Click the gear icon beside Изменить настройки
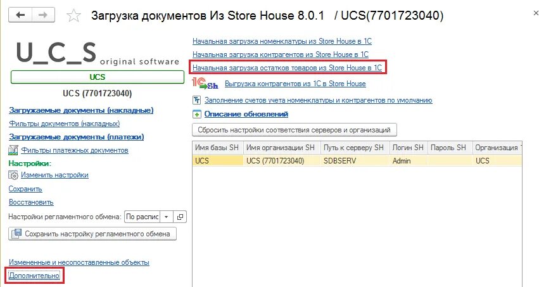The width and height of the screenshot is (539, 287). pyautogui.click(x=13, y=175)
